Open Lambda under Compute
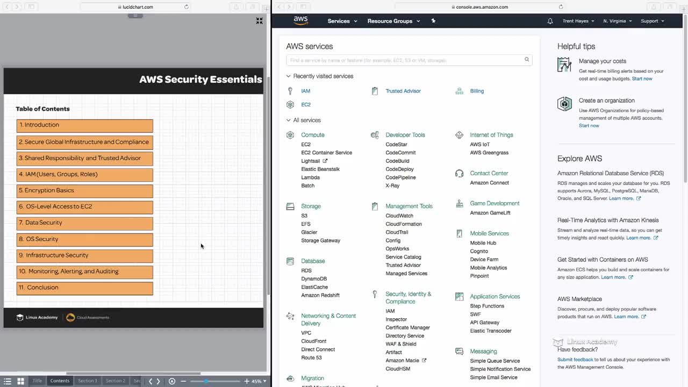The width and height of the screenshot is (688, 387). tap(311, 177)
